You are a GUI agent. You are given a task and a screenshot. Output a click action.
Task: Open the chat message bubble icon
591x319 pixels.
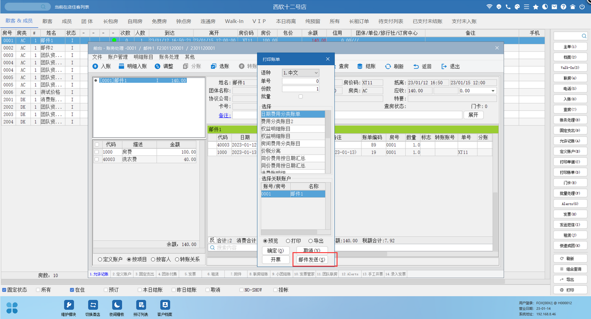pos(499,7)
